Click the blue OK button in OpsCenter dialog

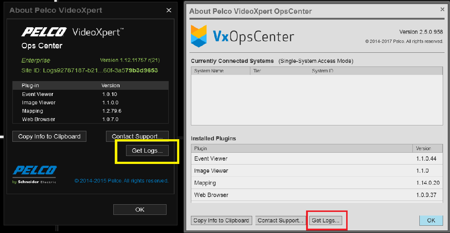(431, 220)
